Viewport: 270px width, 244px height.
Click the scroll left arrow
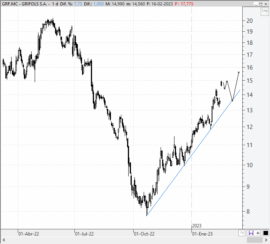(x=4, y=240)
